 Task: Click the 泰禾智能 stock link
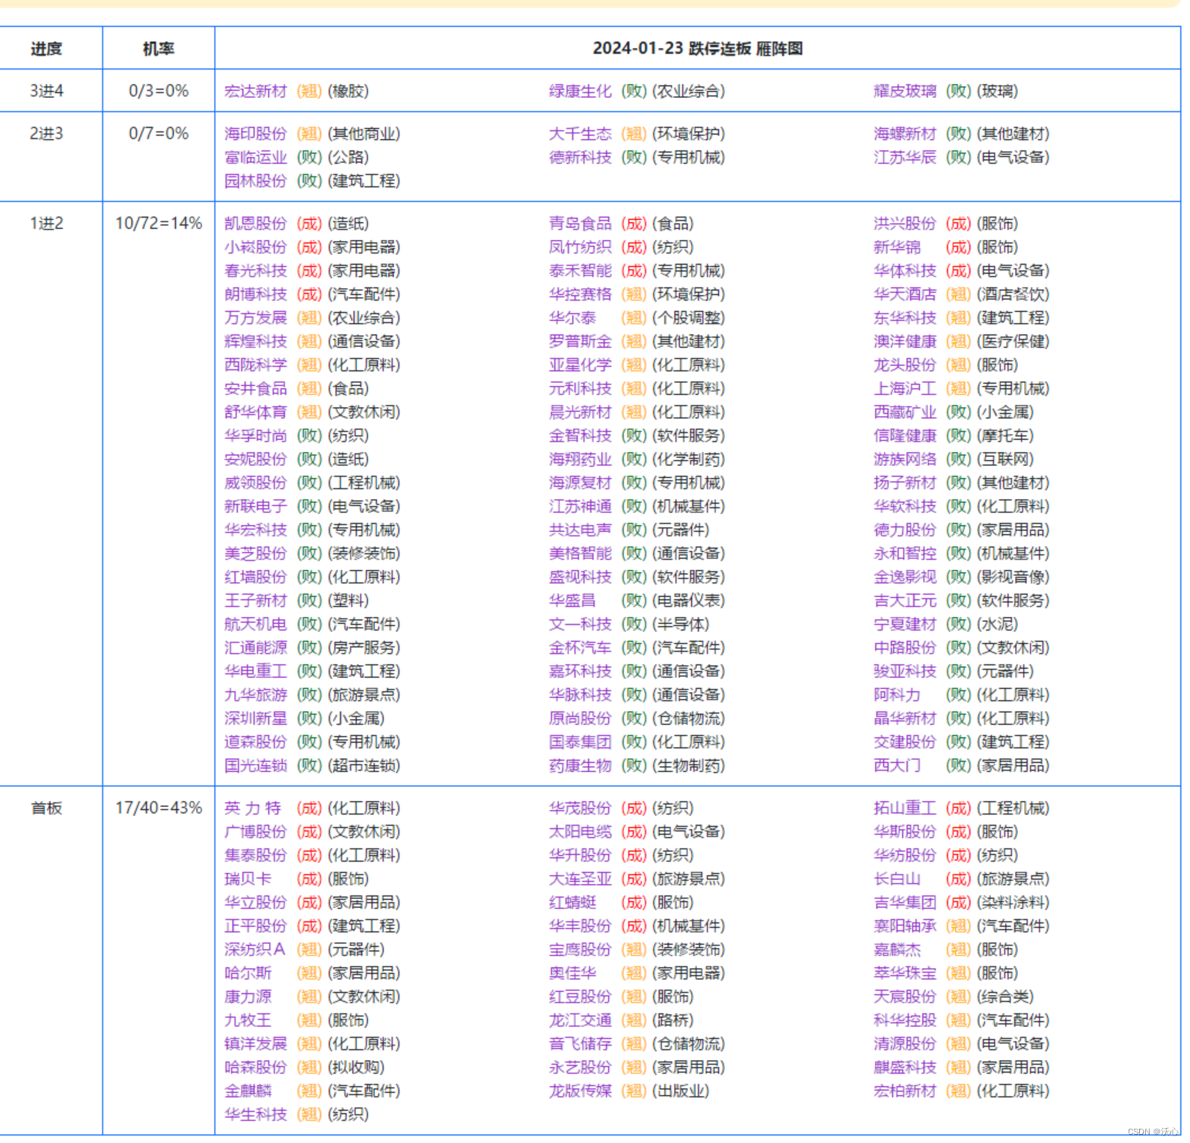pyautogui.click(x=580, y=271)
